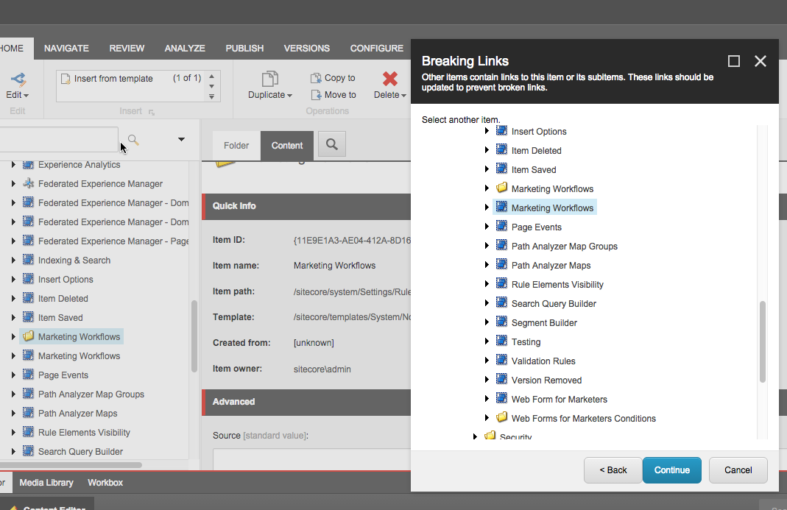Select Version Removed in dialog tree
The height and width of the screenshot is (510, 787).
click(x=546, y=380)
